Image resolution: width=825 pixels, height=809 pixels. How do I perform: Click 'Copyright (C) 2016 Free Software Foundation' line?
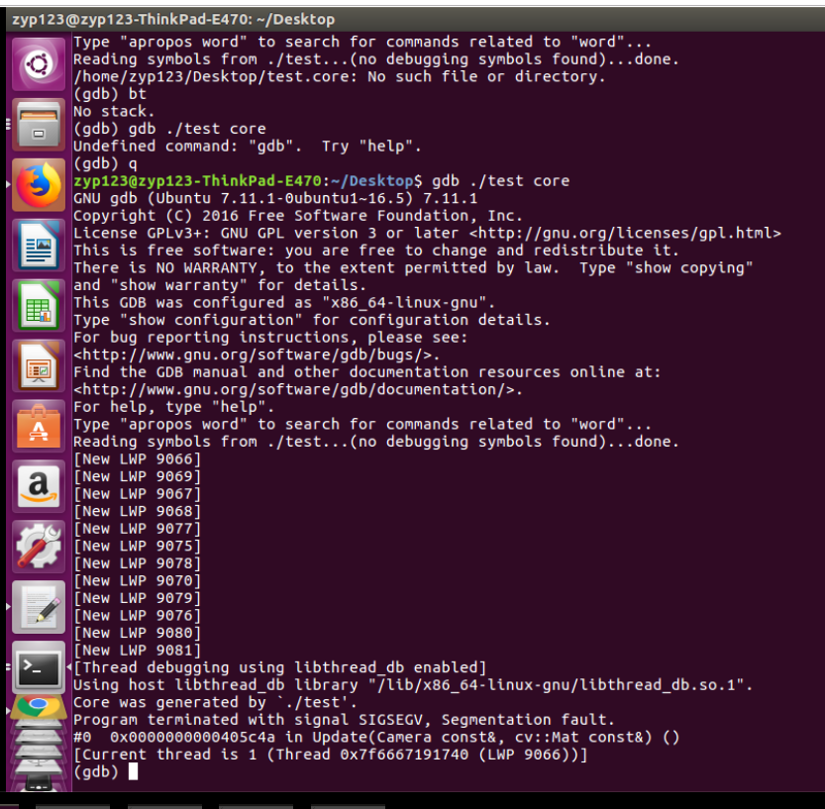298,216
